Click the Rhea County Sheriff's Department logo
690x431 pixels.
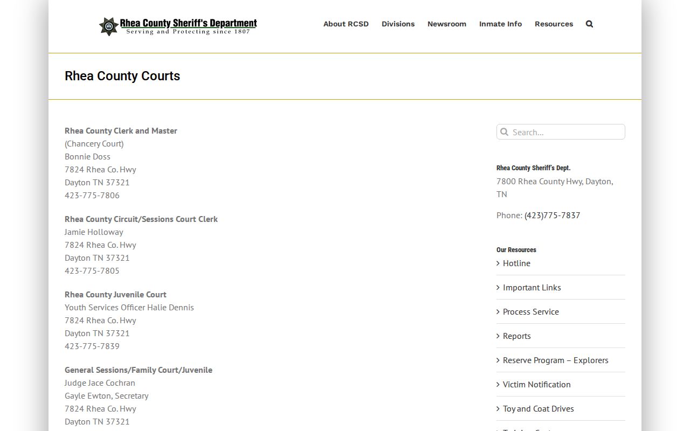tap(178, 26)
